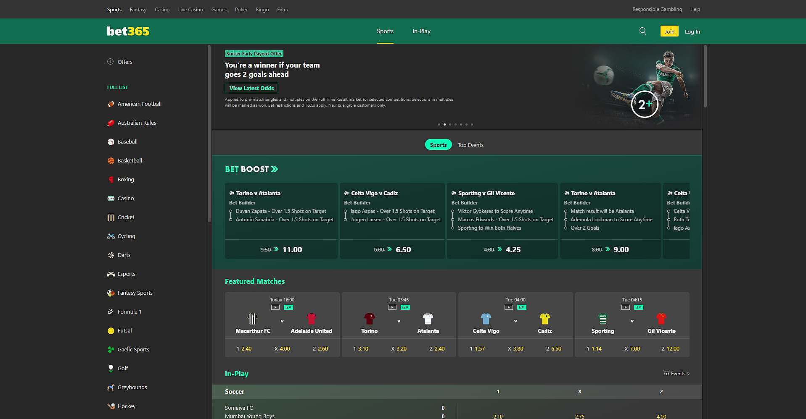This screenshot has width=806, height=419.
Task: Click the Formula 1 sport icon
Action: click(110, 312)
